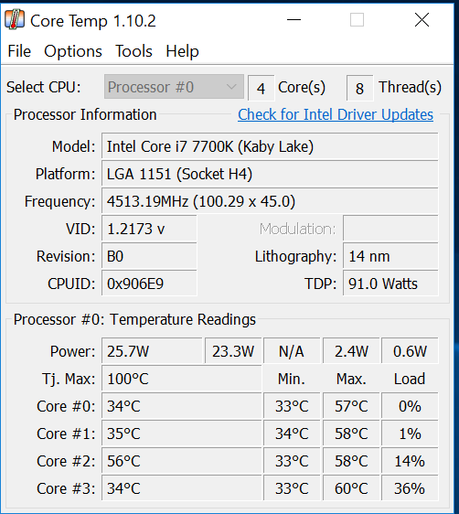
Task: Open the Help menu
Action: coord(182,51)
